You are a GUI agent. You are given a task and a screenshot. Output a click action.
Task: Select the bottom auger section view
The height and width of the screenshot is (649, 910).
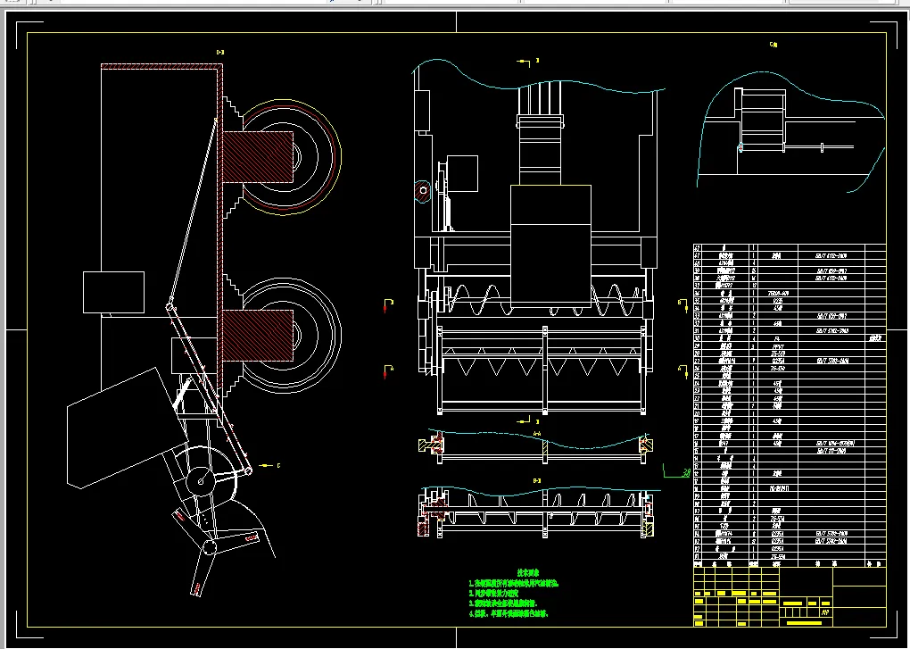click(538, 512)
